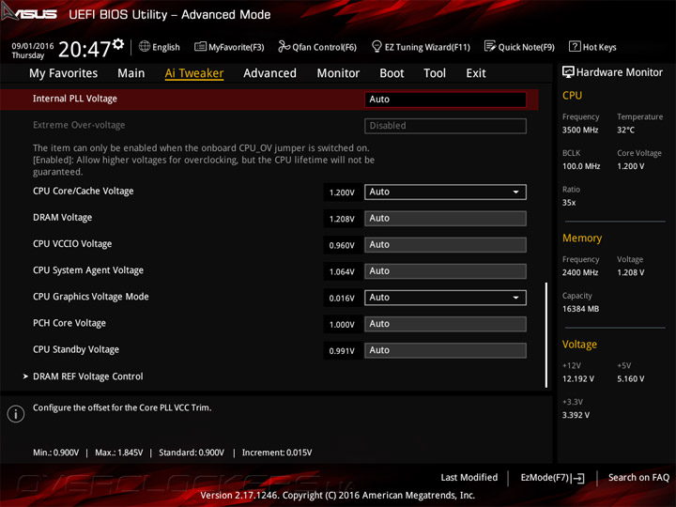Click the 1.064V System Agent reading
Viewport: 676px width, 507px height.
tap(342, 271)
